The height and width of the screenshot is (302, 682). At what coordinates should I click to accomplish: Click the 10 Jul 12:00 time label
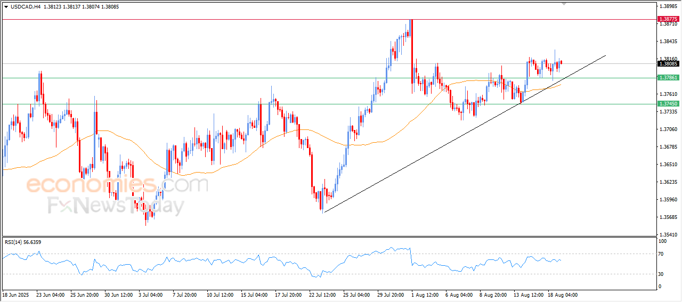point(221,295)
